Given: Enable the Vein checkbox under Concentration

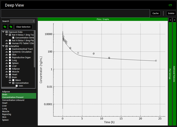Looking at the screenshot, I should click(17, 86).
